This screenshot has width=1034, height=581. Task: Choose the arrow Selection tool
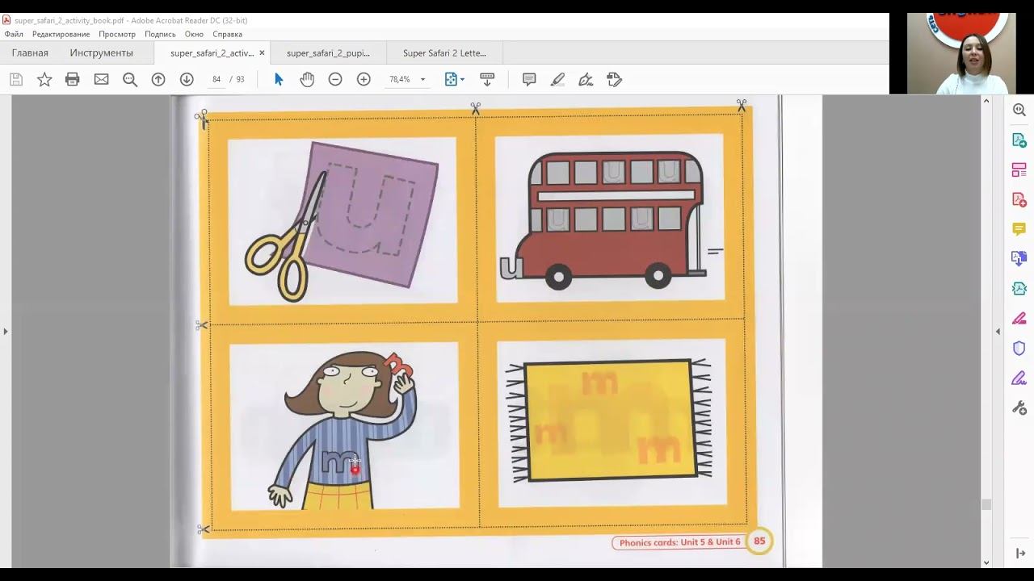[x=279, y=79]
